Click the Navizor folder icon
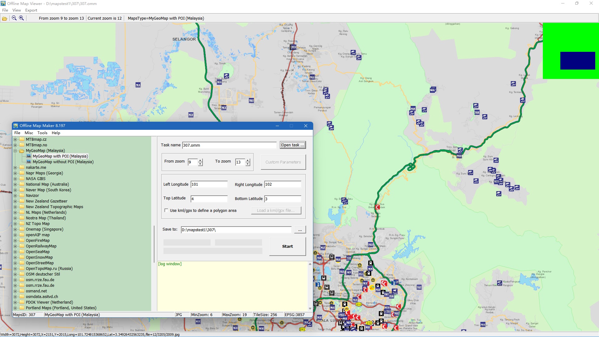 click(22, 195)
